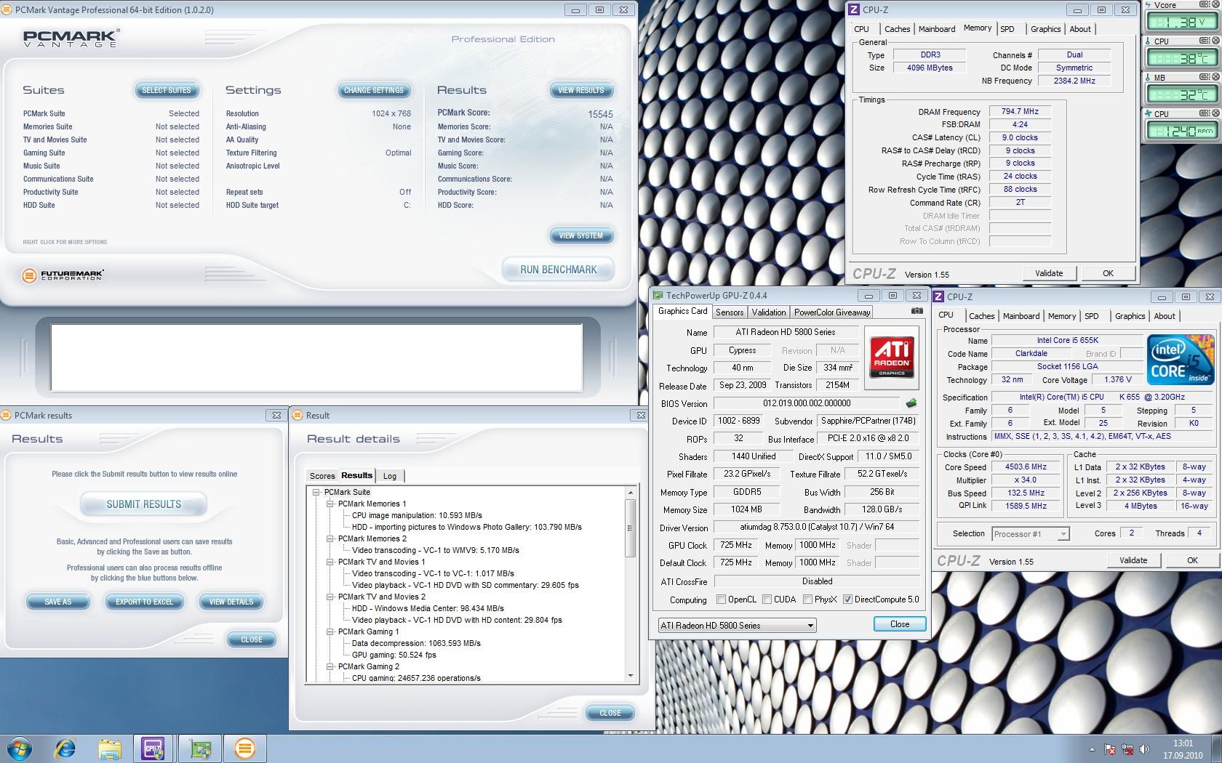Click the SUBMIT RESULTS button
The width and height of the screenshot is (1222, 763).
[144, 504]
